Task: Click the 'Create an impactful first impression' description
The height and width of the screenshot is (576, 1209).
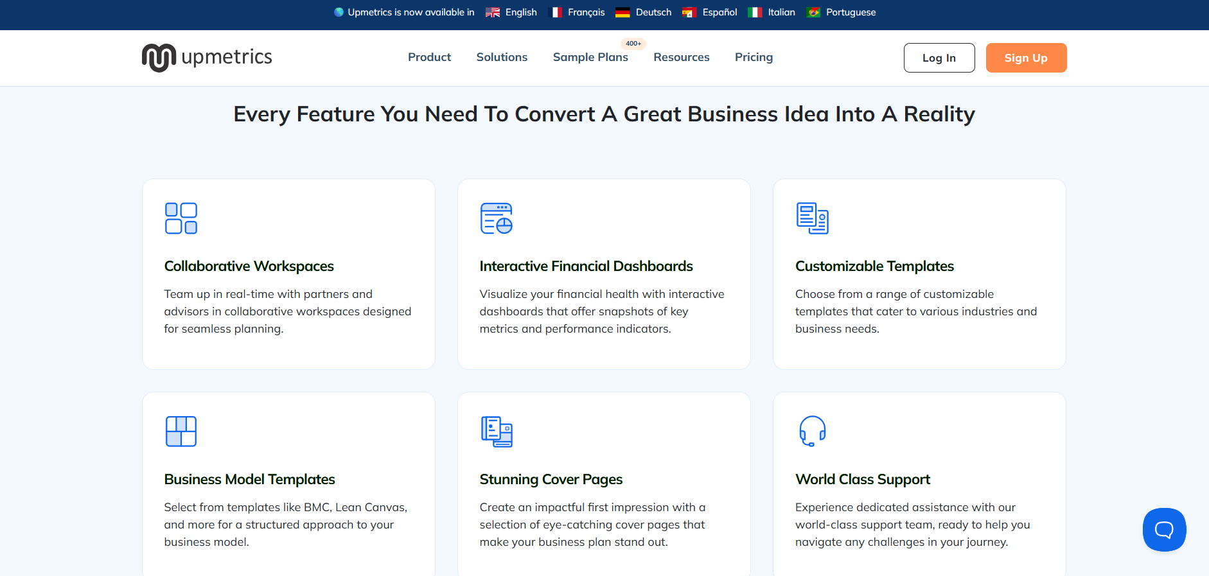Action: 592,525
